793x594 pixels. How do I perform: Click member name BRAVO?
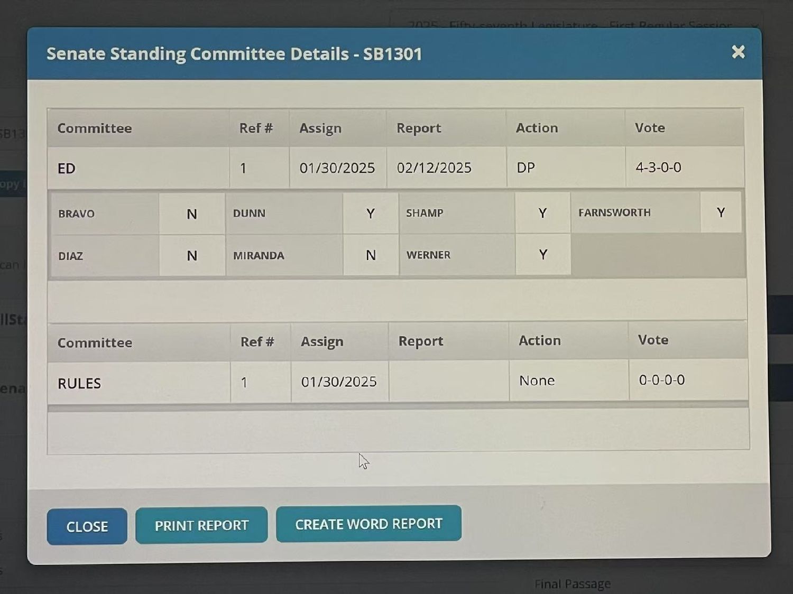[77, 214]
